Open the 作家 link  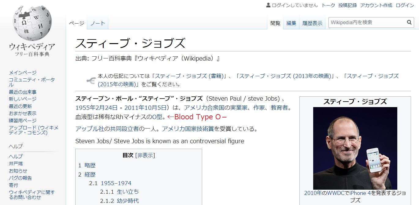[259, 108]
